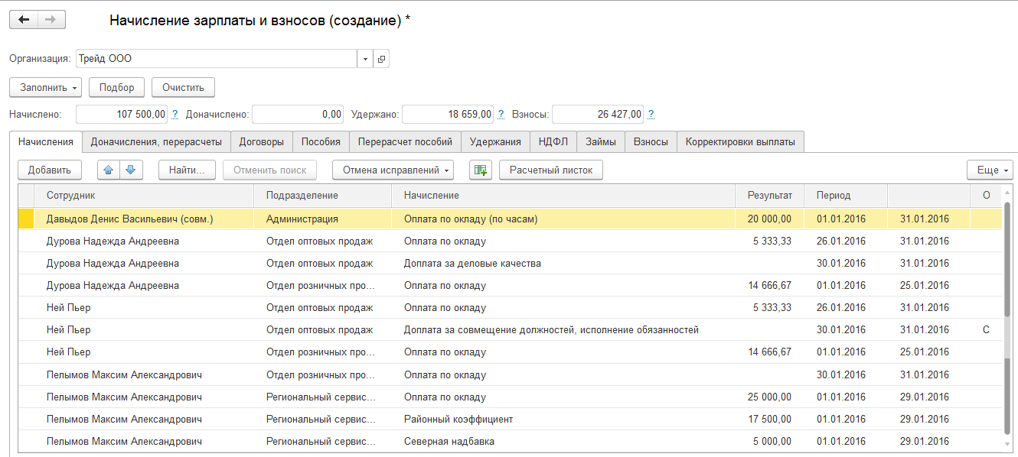Viewport: 1018px width, 457px height.
Task: Click the forward navigation arrow
Action: point(51,20)
